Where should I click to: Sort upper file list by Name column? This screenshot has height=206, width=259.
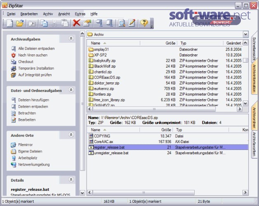(113, 43)
